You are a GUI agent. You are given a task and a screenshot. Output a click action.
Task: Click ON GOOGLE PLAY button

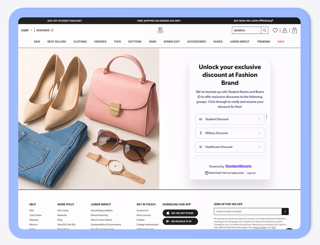point(180,221)
